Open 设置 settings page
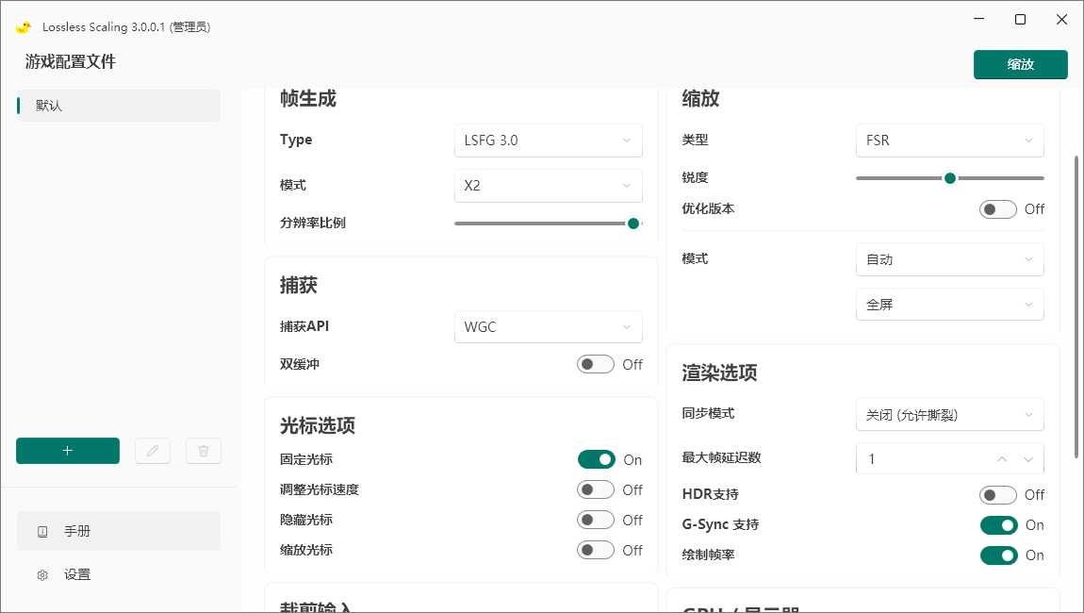 click(x=118, y=575)
